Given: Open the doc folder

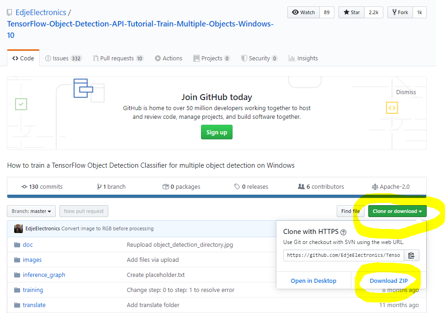Looking at the screenshot, I should (27, 244).
